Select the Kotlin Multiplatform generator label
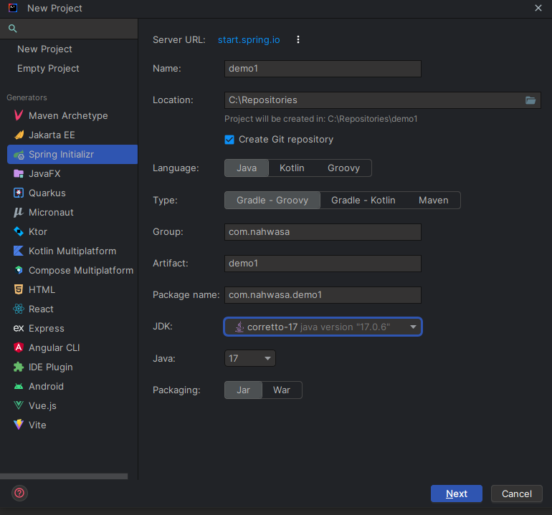The image size is (552, 515). pos(72,251)
